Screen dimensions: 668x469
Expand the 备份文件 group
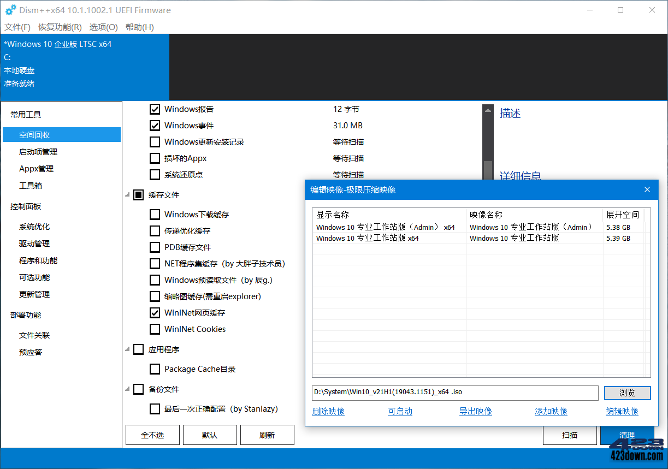click(x=127, y=389)
